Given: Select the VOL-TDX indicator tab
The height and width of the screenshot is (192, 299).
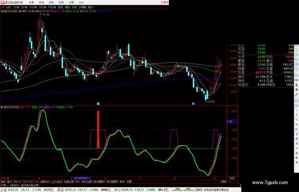Looking at the screenshot, I should (x=28, y=182).
